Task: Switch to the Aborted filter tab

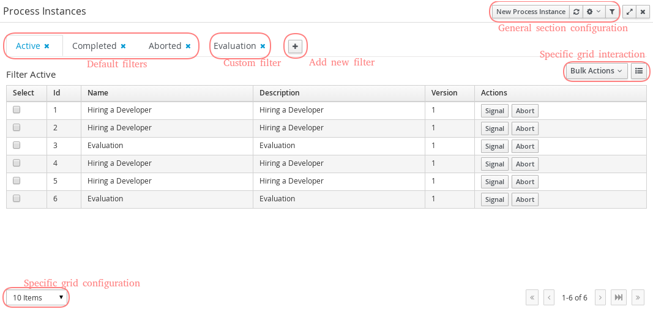Action: (x=165, y=46)
